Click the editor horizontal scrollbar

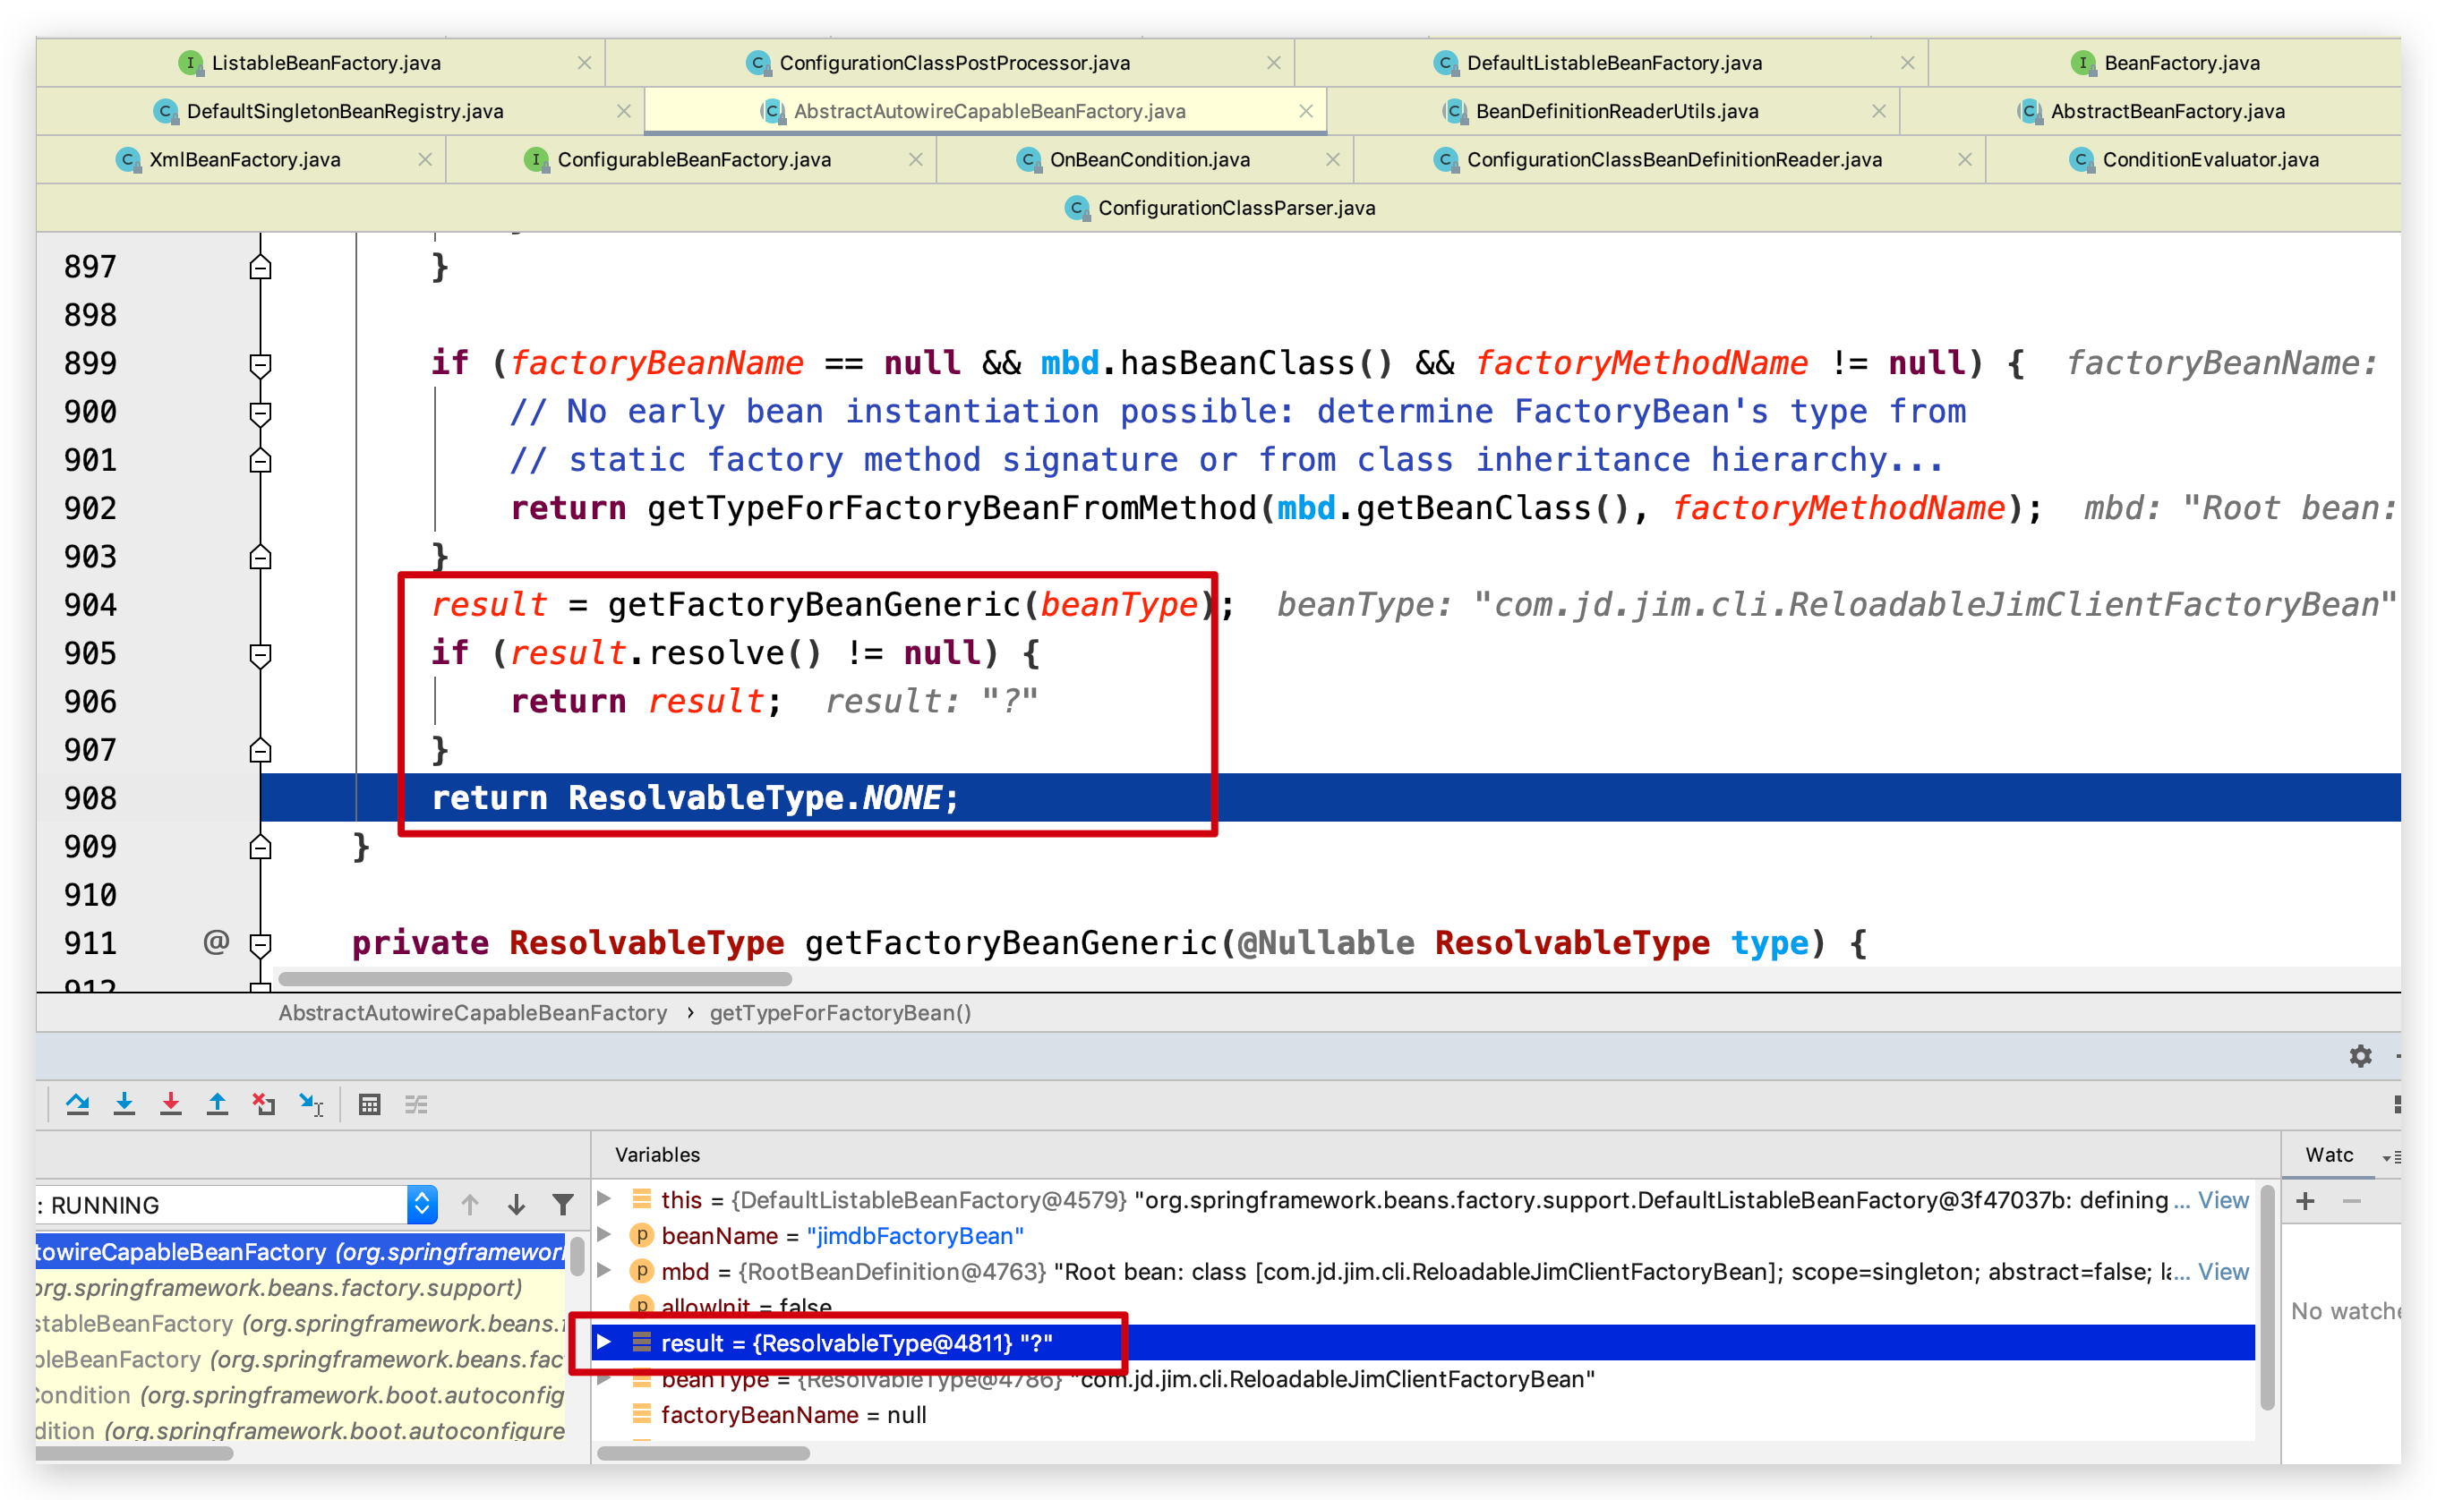(535, 978)
